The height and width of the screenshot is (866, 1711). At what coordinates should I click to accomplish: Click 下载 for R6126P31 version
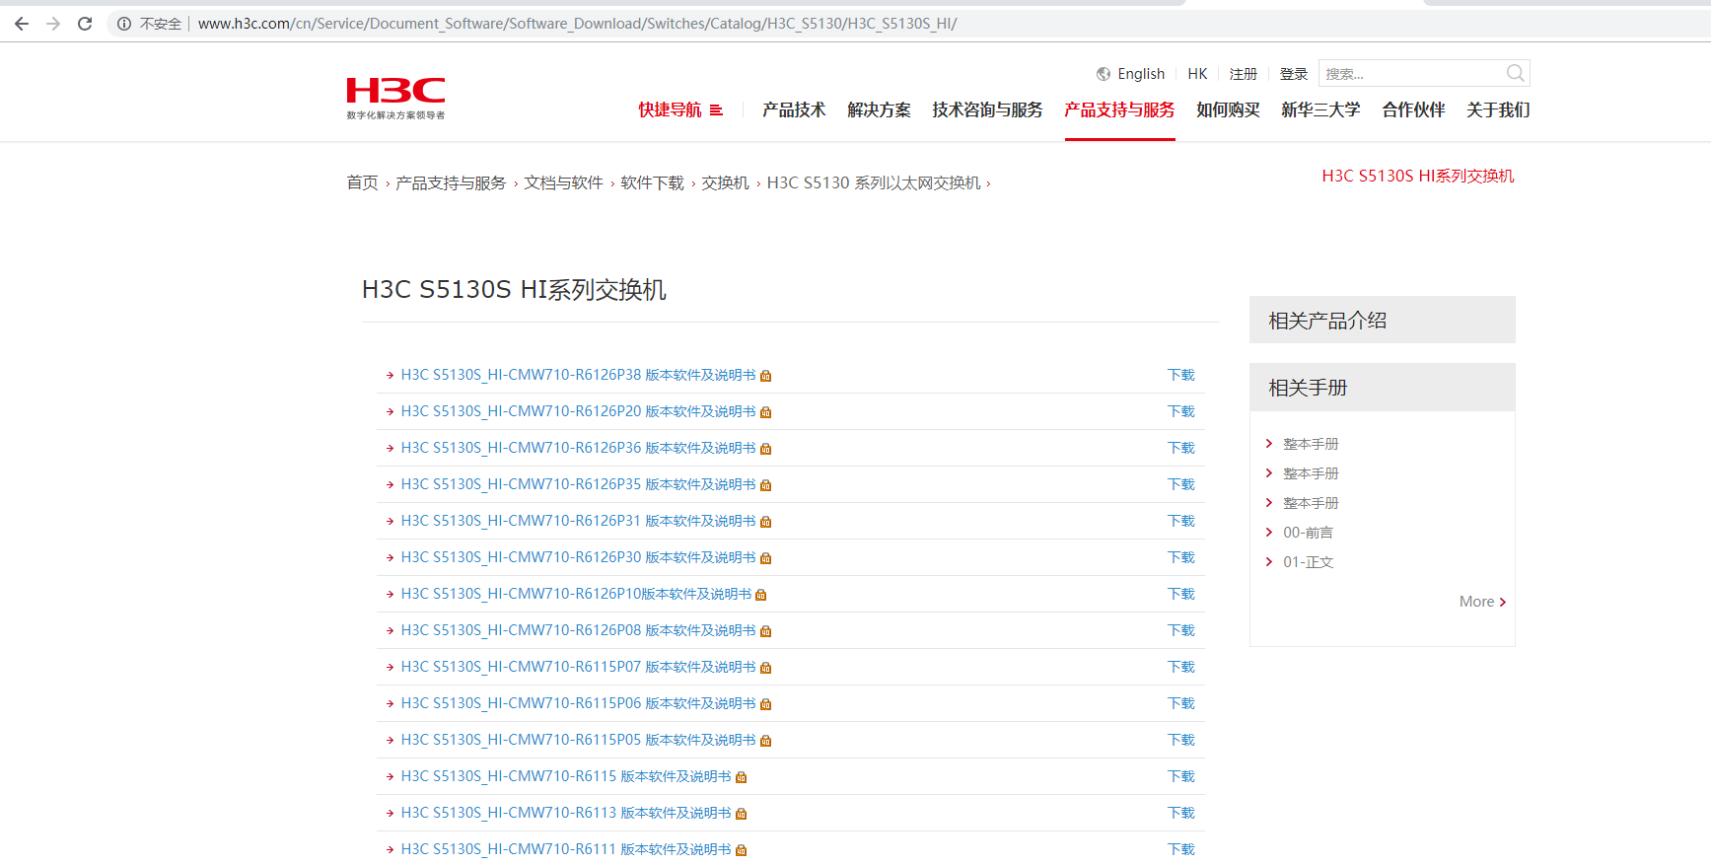pos(1181,521)
